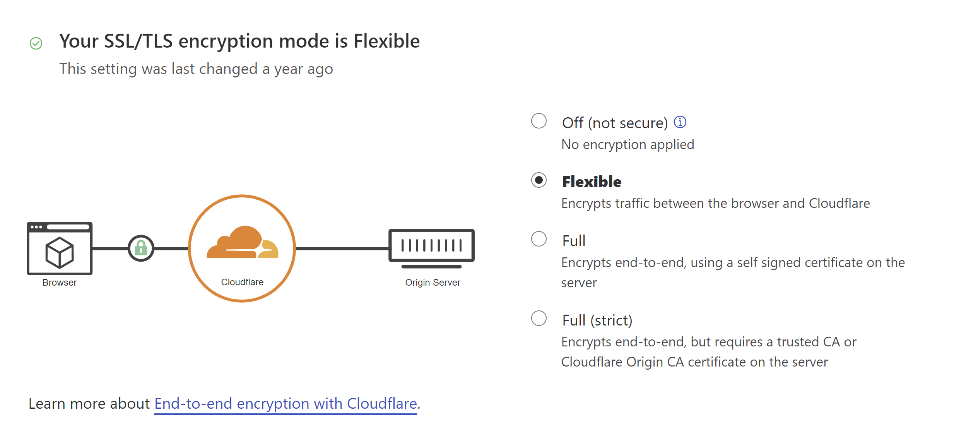954x442 pixels.
Task: Confirm the Flexible mode radio button
Action: [x=539, y=180]
